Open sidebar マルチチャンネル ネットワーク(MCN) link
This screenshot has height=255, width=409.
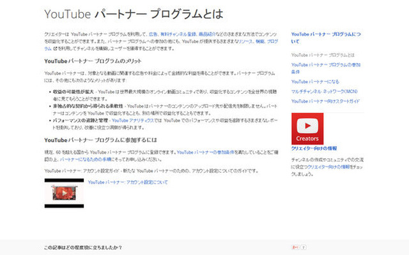(324, 91)
